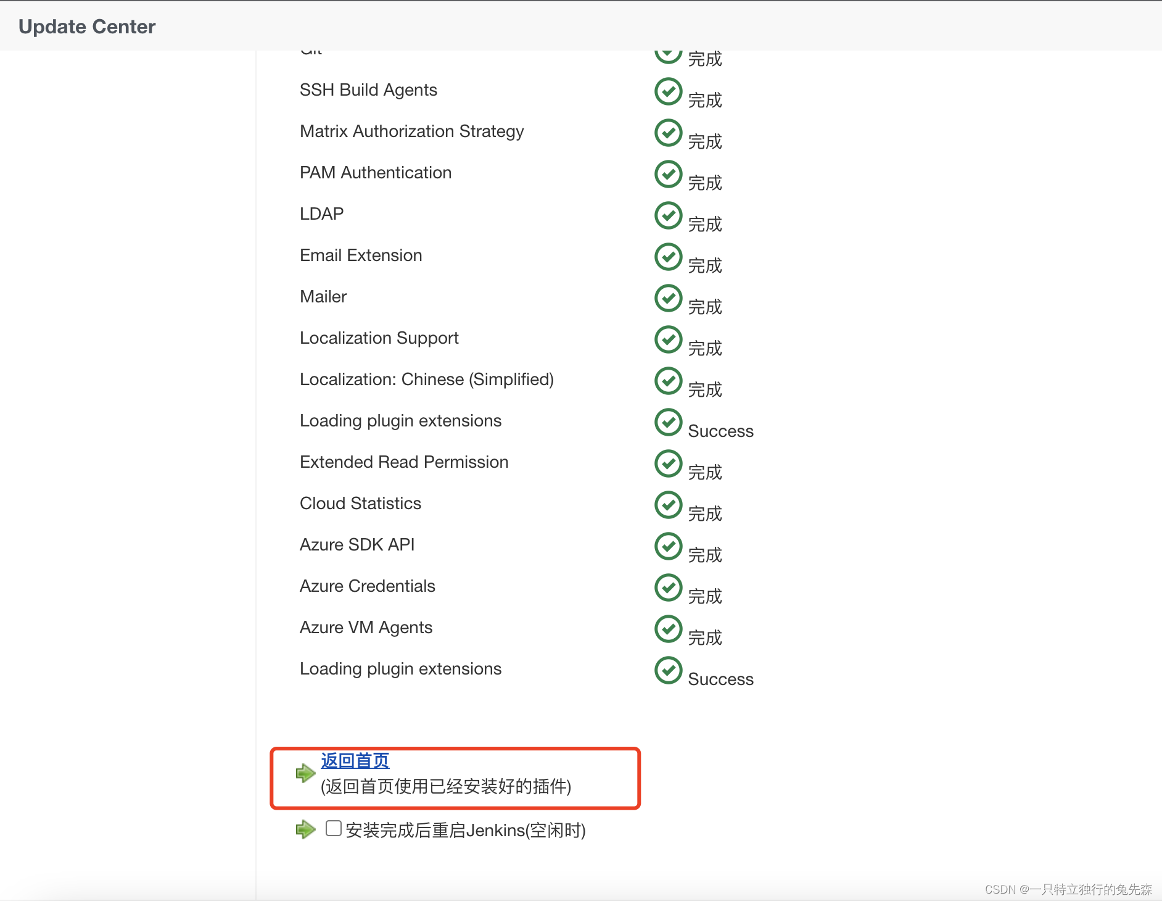This screenshot has width=1162, height=901.
Task: Click the Azure VM Agents checkmark icon
Action: click(x=668, y=629)
